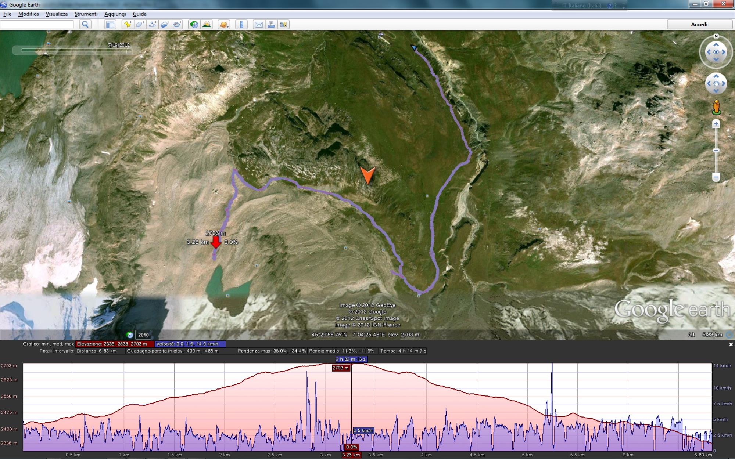Image resolution: width=735 pixels, height=459 pixels.
Task: Close the elevation profile panel
Action: [731, 344]
